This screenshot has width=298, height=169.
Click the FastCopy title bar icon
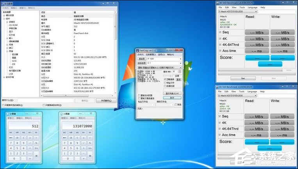(137, 50)
